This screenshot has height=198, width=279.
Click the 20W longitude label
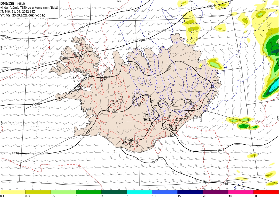pos(119,1)
